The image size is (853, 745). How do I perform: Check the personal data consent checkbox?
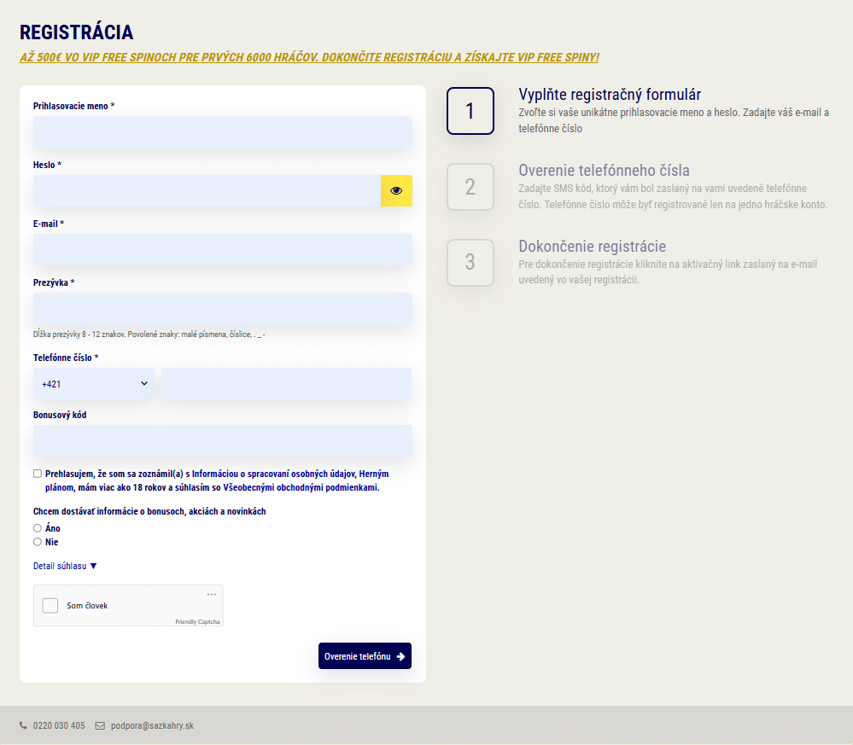point(37,473)
